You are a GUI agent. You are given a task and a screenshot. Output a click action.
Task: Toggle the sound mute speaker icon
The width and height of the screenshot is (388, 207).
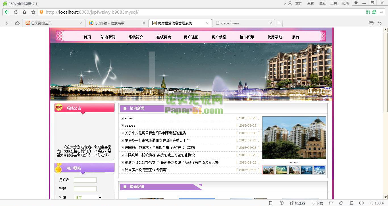point(361,203)
